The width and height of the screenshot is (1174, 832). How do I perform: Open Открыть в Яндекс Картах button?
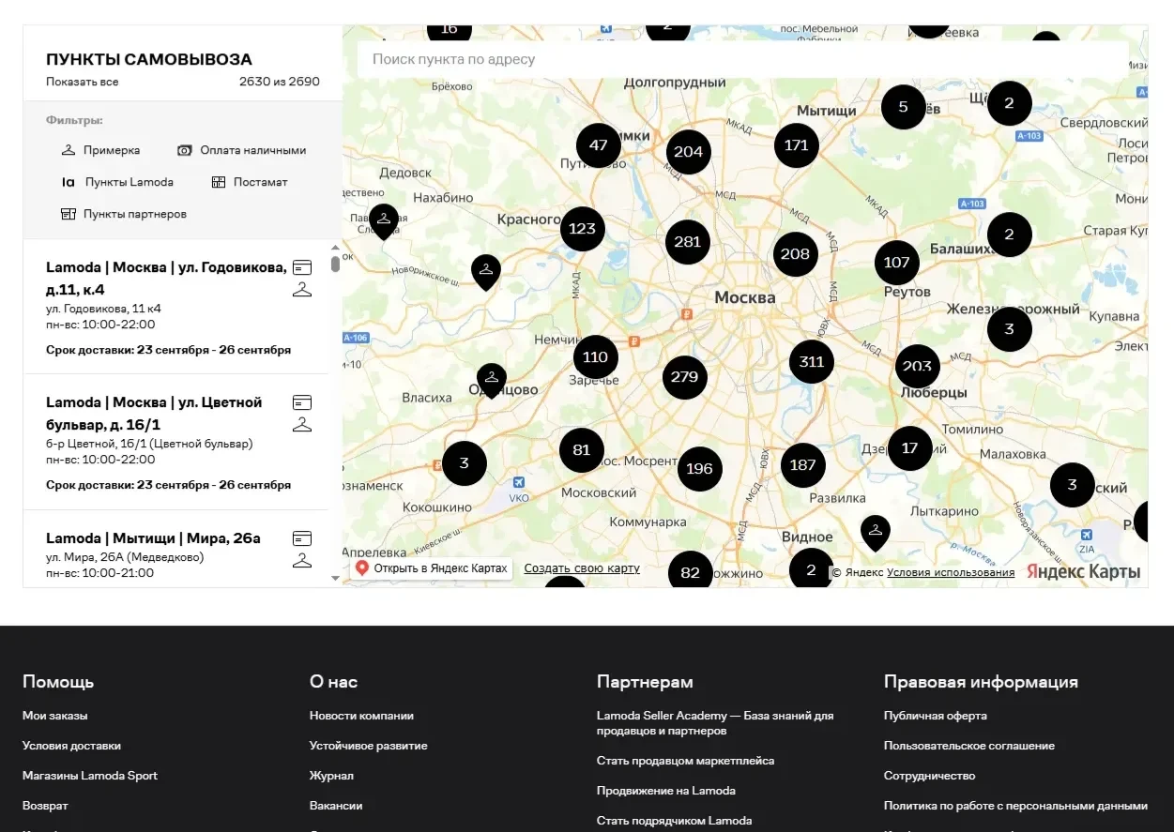(432, 568)
